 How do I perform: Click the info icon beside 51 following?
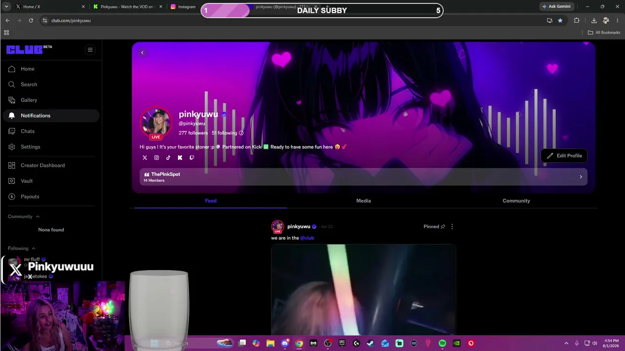[x=241, y=133]
